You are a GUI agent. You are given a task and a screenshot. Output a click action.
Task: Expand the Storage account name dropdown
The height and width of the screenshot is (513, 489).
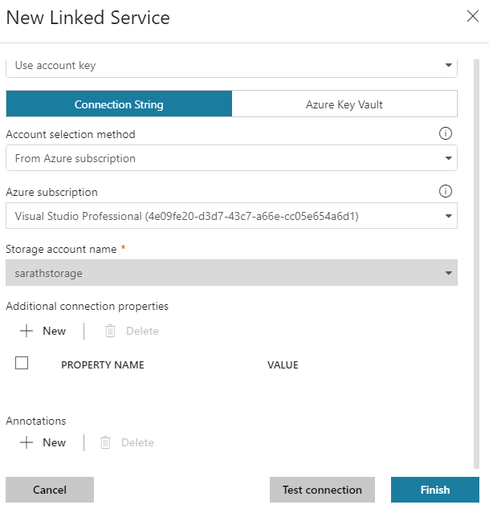pyautogui.click(x=231, y=273)
